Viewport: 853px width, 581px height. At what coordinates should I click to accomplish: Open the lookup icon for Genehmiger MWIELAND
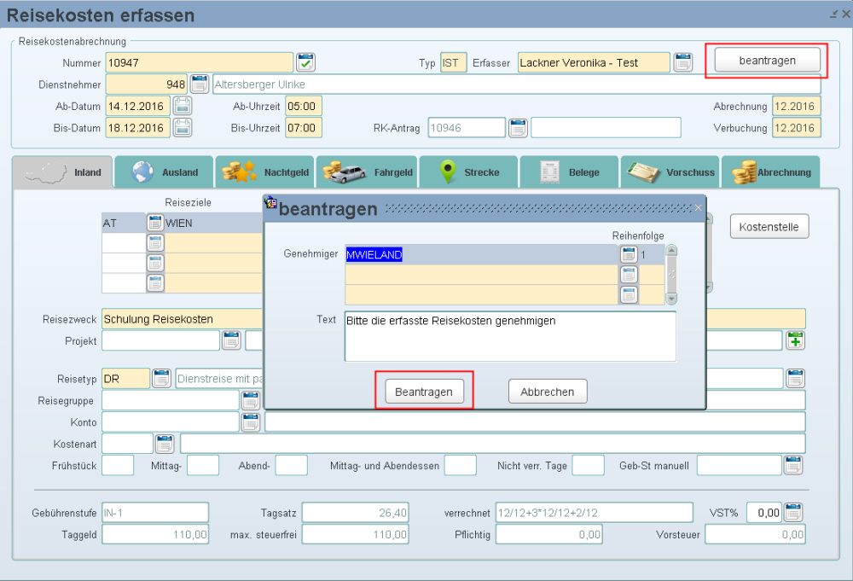click(628, 254)
